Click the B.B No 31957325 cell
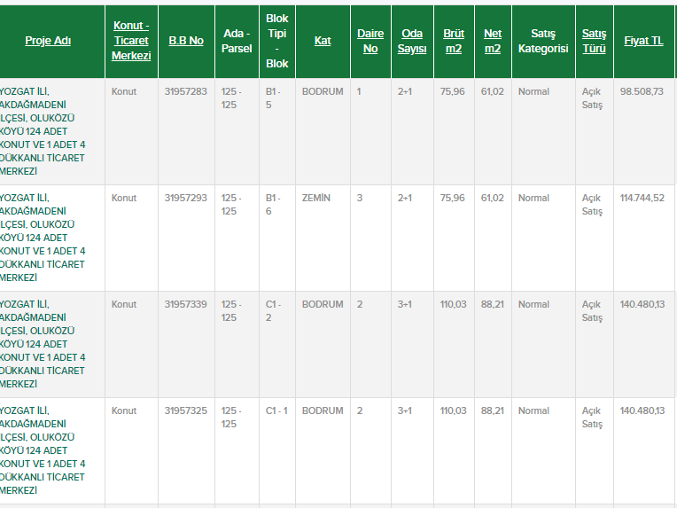677x508 pixels. pyautogui.click(x=186, y=411)
